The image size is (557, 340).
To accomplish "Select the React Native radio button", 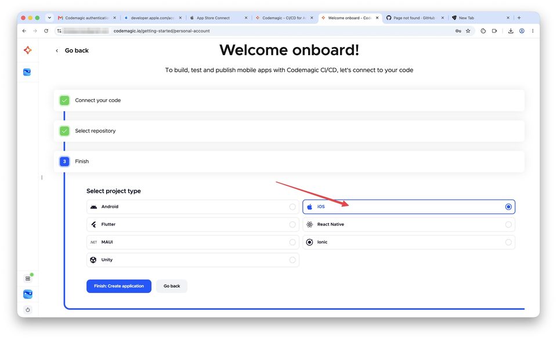I will (x=508, y=225).
